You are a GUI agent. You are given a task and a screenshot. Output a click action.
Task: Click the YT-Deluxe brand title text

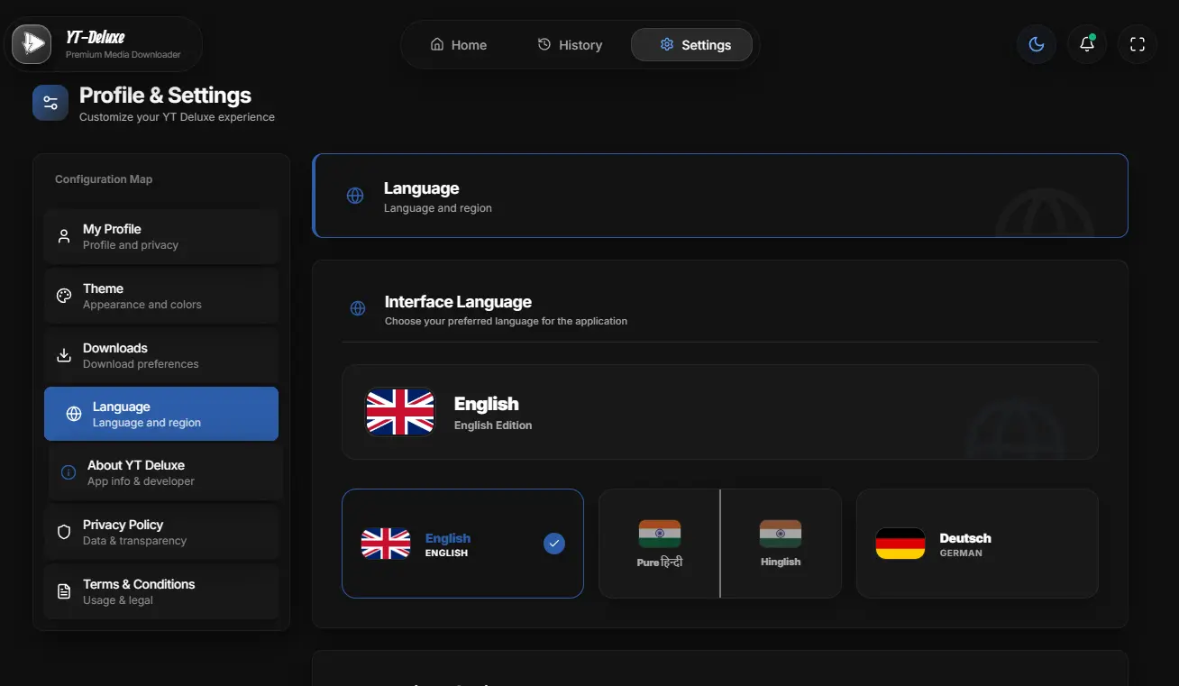[96, 37]
